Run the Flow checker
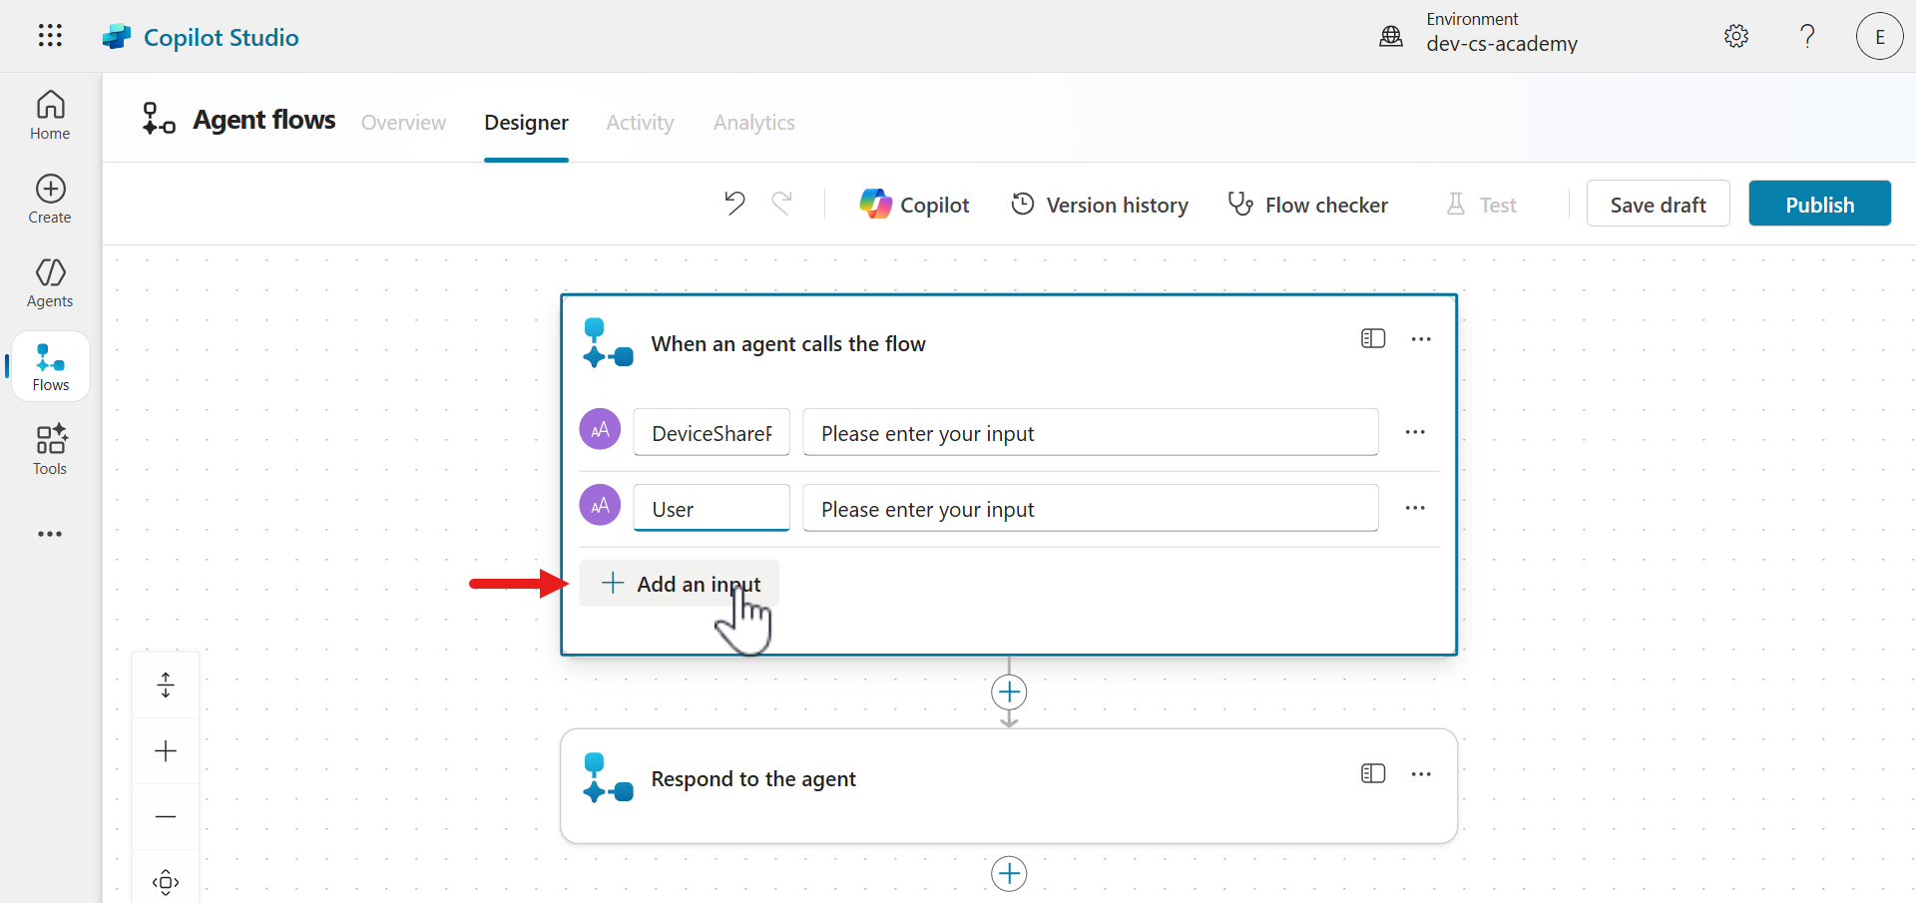Viewport: 1916px width, 903px height. [1307, 205]
